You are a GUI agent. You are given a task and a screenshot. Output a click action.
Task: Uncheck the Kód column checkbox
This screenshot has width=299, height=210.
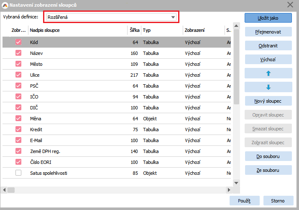(x=18, y=42)
